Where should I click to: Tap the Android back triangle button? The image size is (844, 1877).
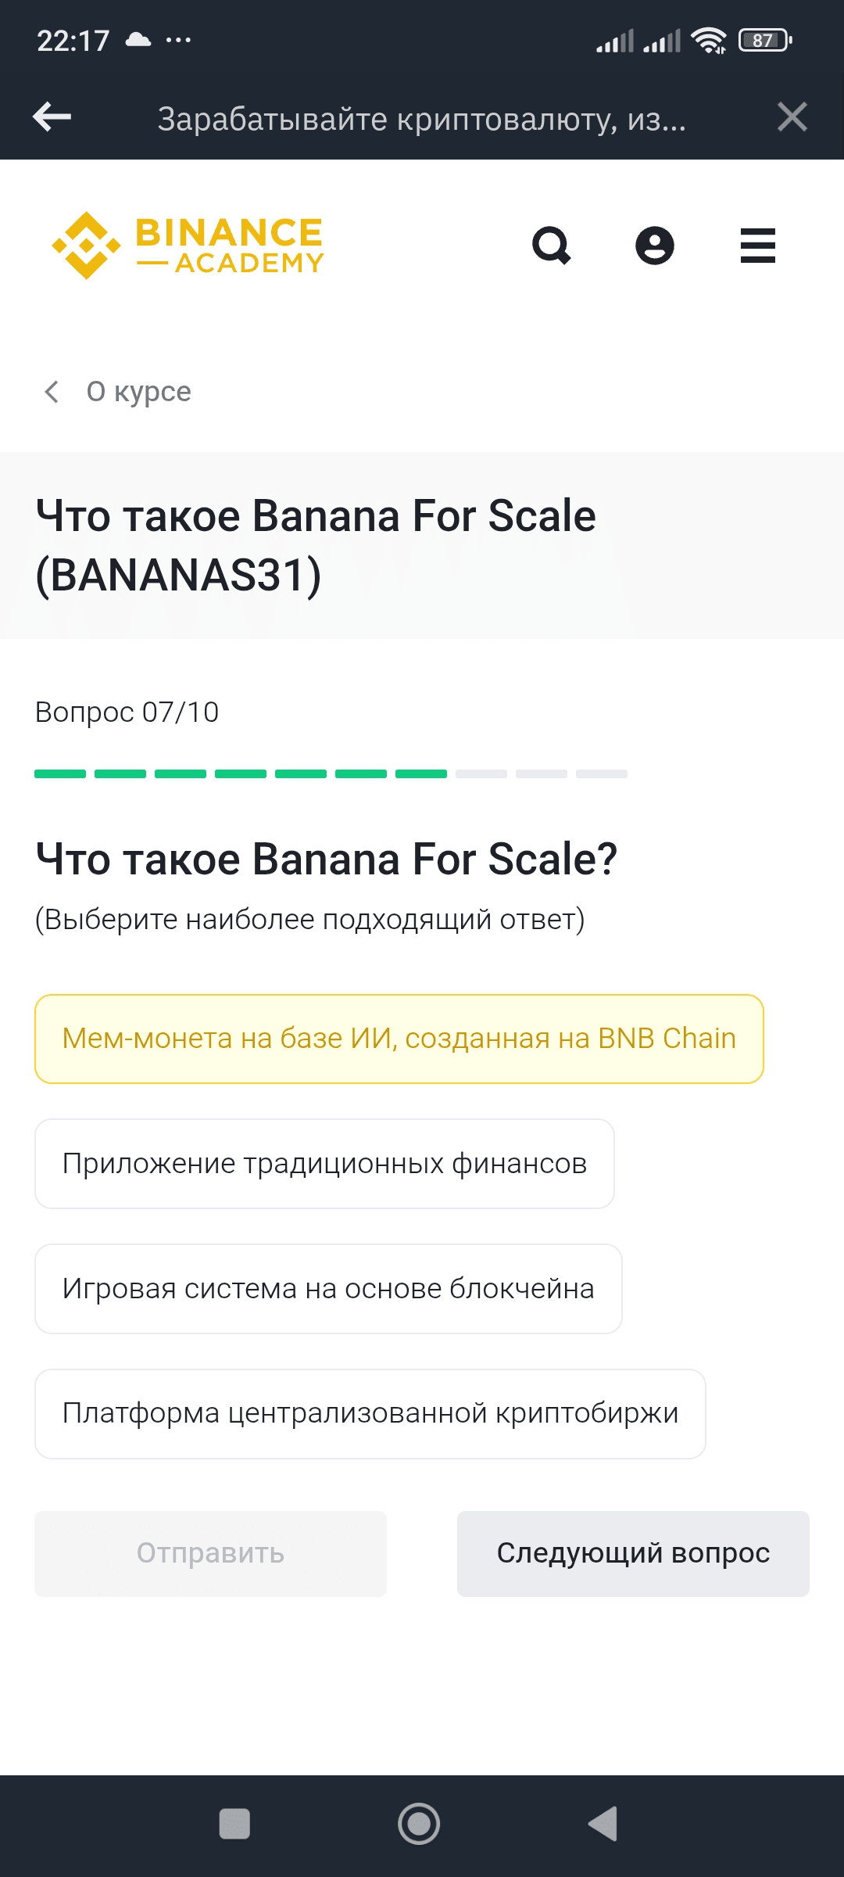[x=603, y=1824]
